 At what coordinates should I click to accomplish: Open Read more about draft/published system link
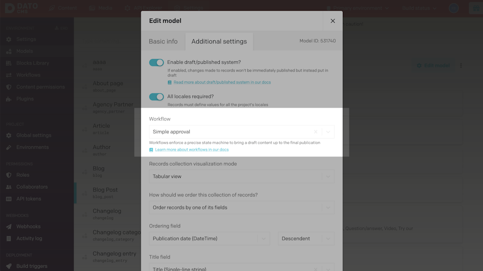coord(222,82)
